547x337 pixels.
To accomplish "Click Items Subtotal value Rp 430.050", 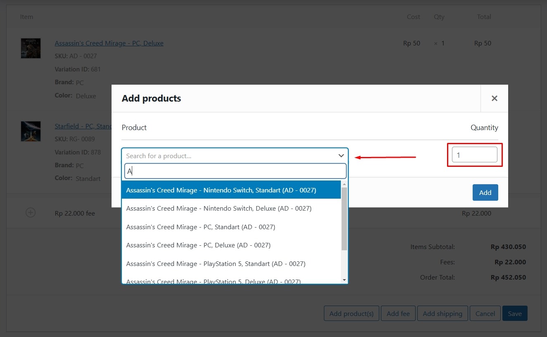I will [508, 247].
